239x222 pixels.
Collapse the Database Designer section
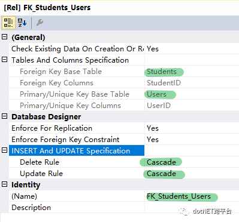pos(5,116)
